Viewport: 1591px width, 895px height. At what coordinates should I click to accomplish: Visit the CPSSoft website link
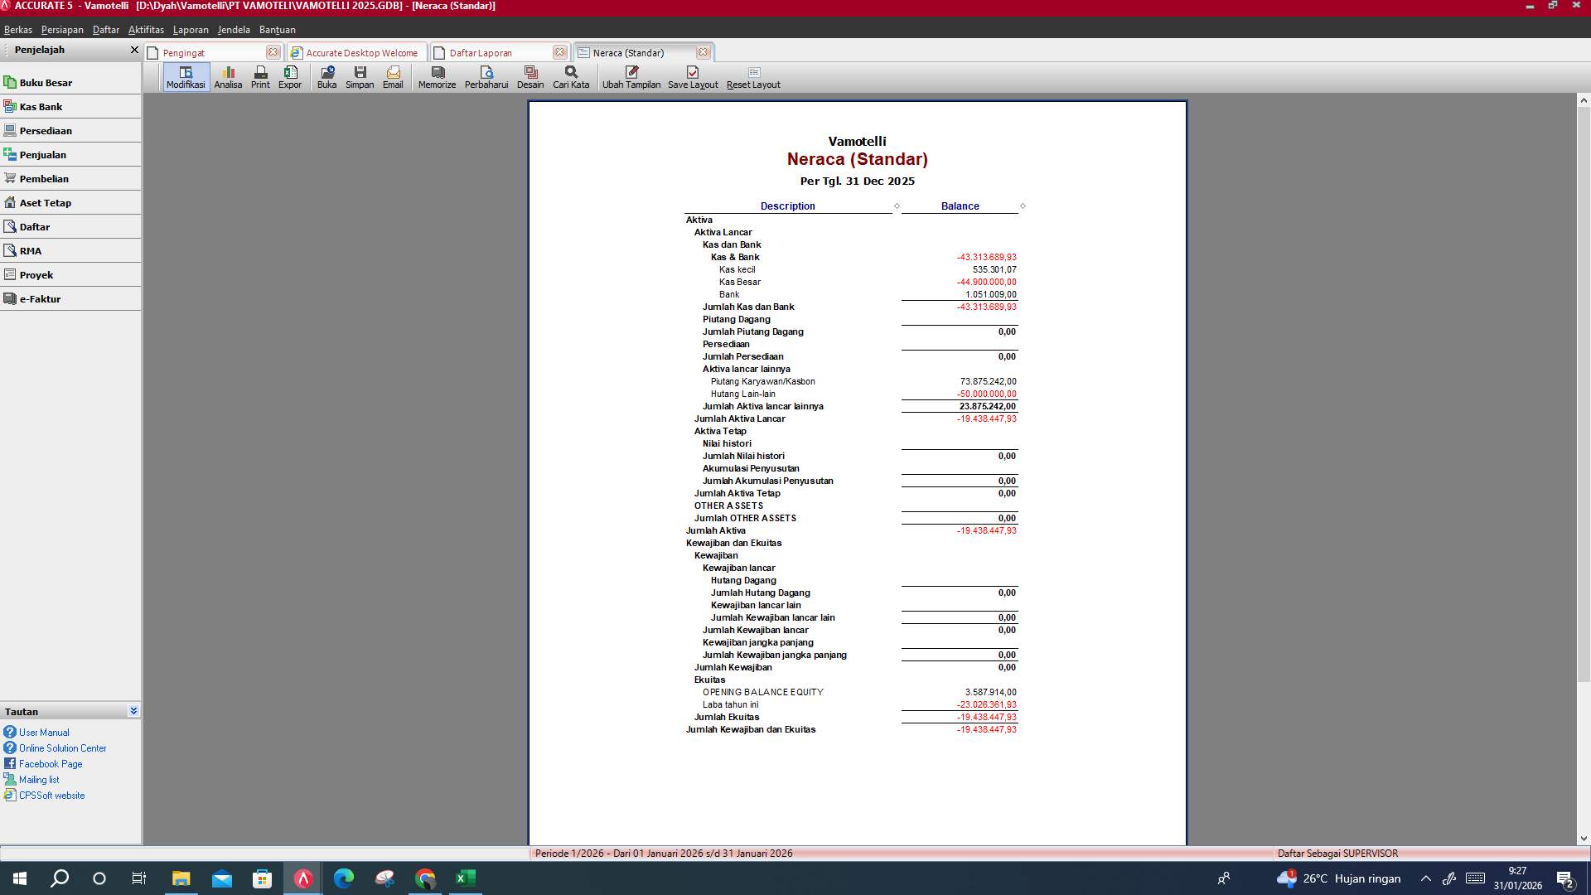[51, 795]
